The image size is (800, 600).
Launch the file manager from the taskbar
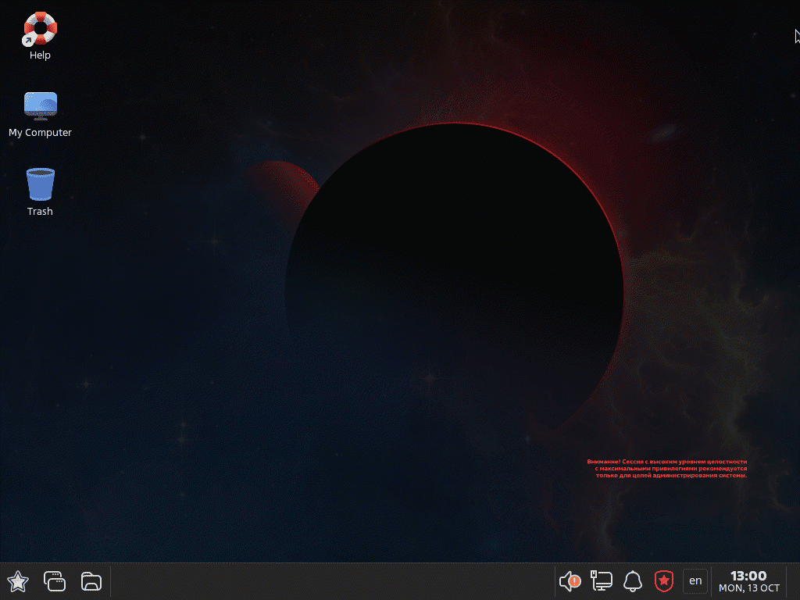point(91,581)
